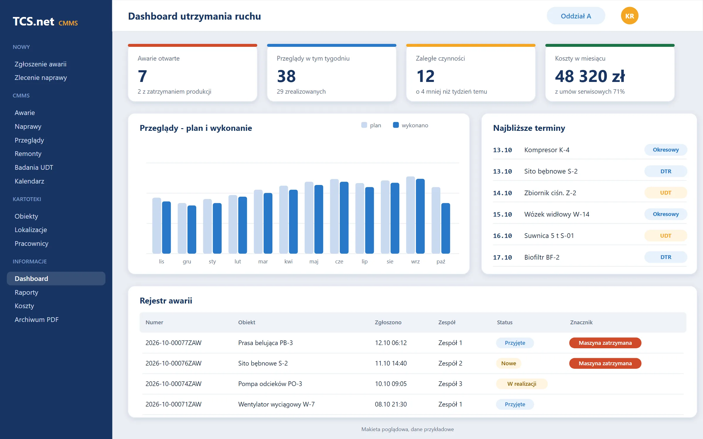
Task: Click W realizacji status badge
Action: pyautogui.click(x=522, y=384)
